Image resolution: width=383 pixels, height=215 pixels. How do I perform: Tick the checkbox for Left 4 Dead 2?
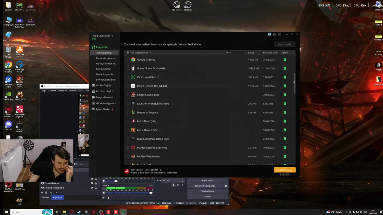tap(128, 130)
